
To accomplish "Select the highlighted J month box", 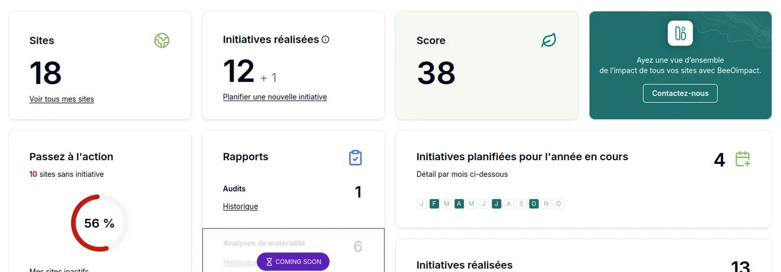I will tap(496, 204).
